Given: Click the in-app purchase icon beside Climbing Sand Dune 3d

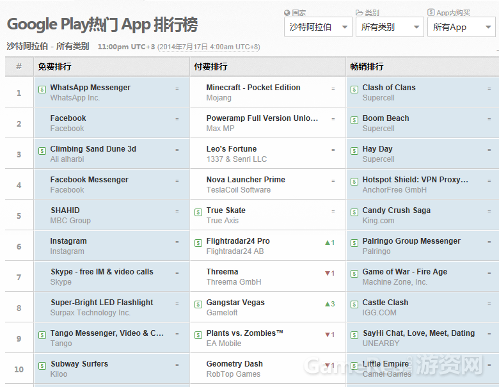Looking at the screenshot, I should [x=42, y=151].
